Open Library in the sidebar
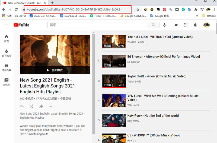 coord(6,82)
